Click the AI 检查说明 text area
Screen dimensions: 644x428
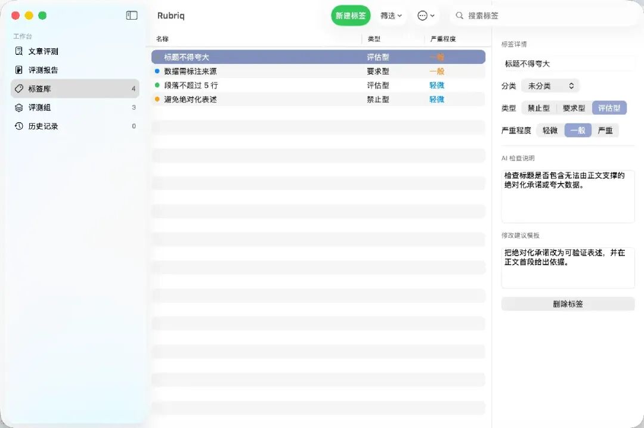point(568,196)
